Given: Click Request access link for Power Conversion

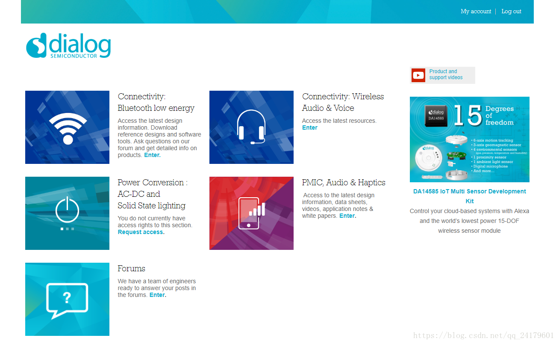Looking at the screenshot, I should (141, 232).
